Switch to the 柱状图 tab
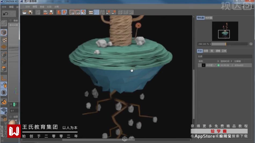 (x=209, y=18)
